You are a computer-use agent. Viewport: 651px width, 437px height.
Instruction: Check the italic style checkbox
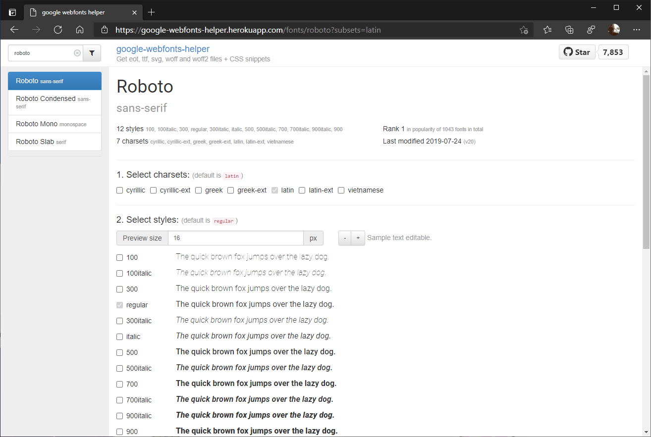click(119, 337)
